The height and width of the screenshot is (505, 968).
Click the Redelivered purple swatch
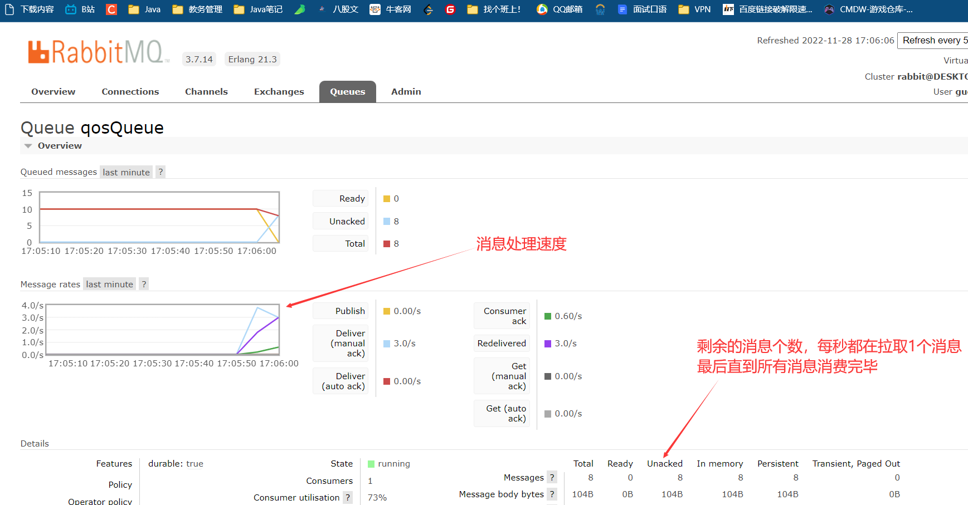pos(548,344)
